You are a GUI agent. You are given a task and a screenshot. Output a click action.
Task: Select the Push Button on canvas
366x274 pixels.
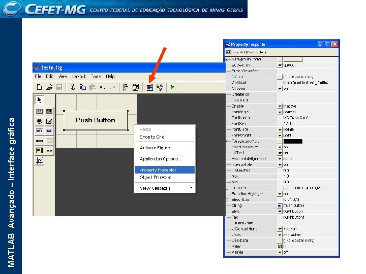96,120
